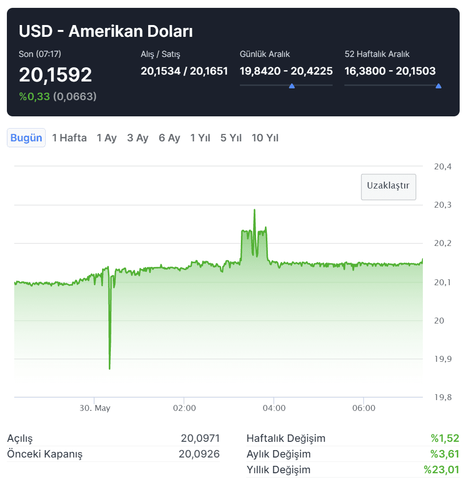Select the 5 Yıl range tab

coord(231,138)
